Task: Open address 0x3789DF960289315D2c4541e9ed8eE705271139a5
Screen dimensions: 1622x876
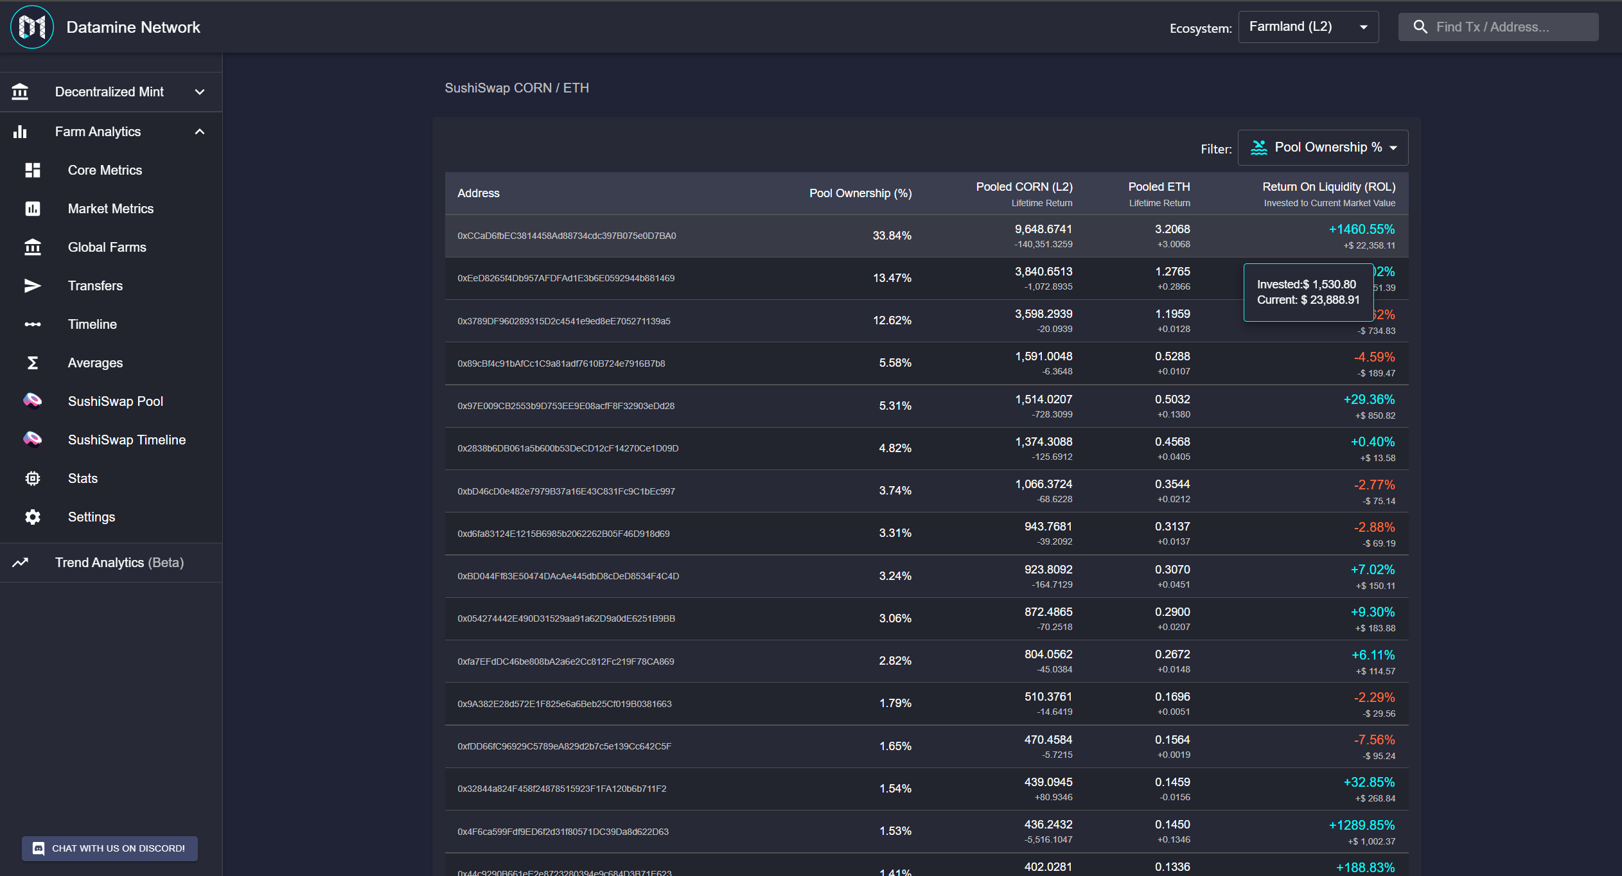Action: tap(564, 321)
